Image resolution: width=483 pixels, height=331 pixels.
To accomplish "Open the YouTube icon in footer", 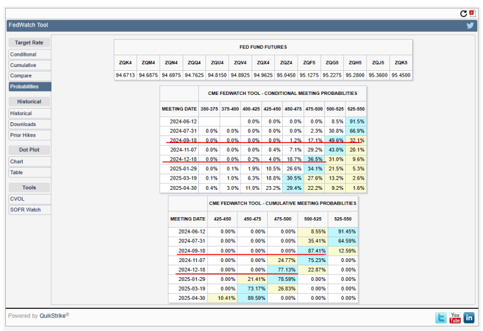I will [x=455, y=317].
